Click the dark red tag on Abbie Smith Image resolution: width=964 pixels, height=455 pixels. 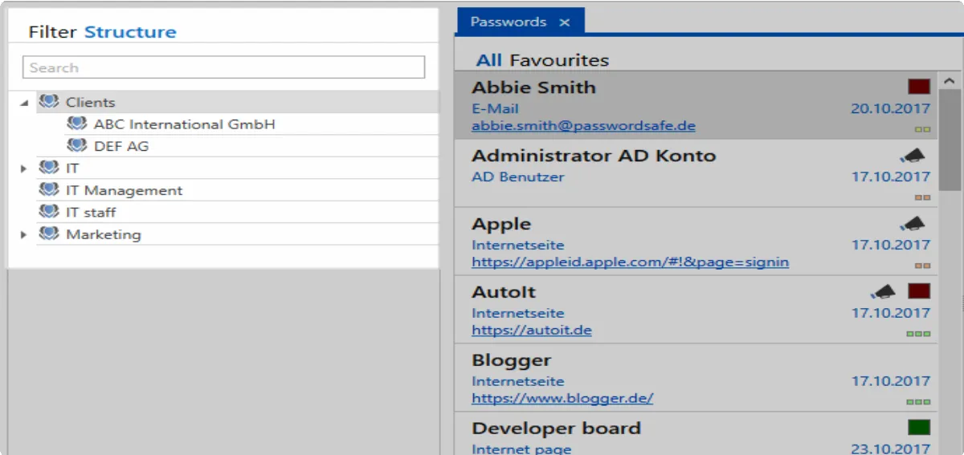919,87
